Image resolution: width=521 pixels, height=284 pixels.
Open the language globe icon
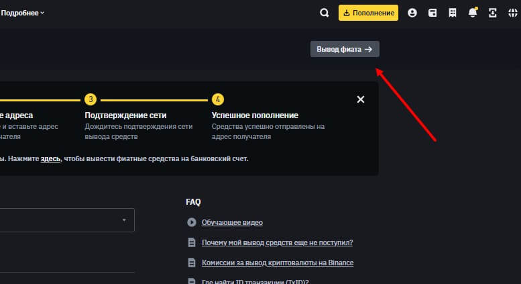coord(512,13)
